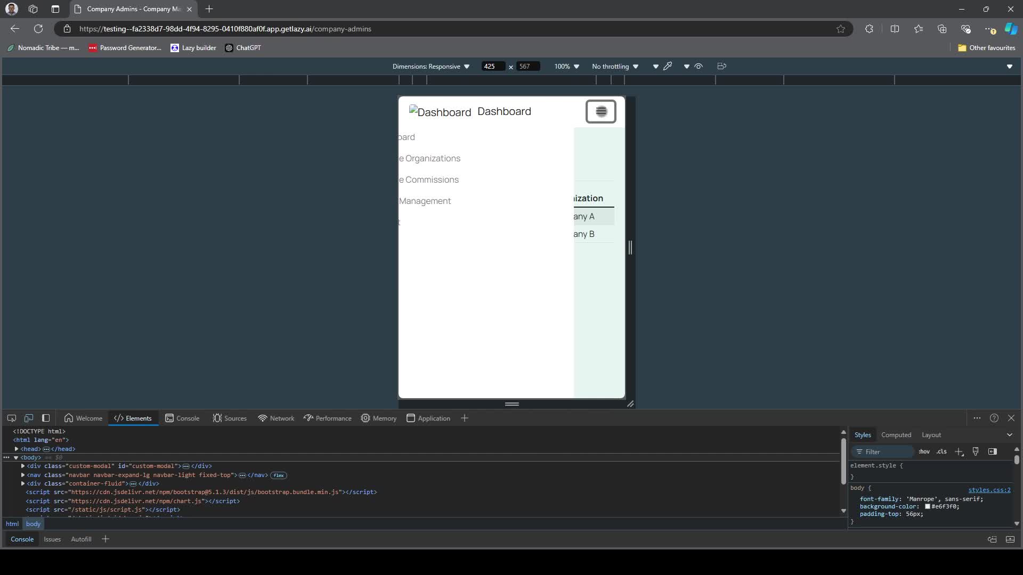Viewport: 1023px width, 575px height.
Task: Close the Company Admins browser tab
Action: click(189, 9)
